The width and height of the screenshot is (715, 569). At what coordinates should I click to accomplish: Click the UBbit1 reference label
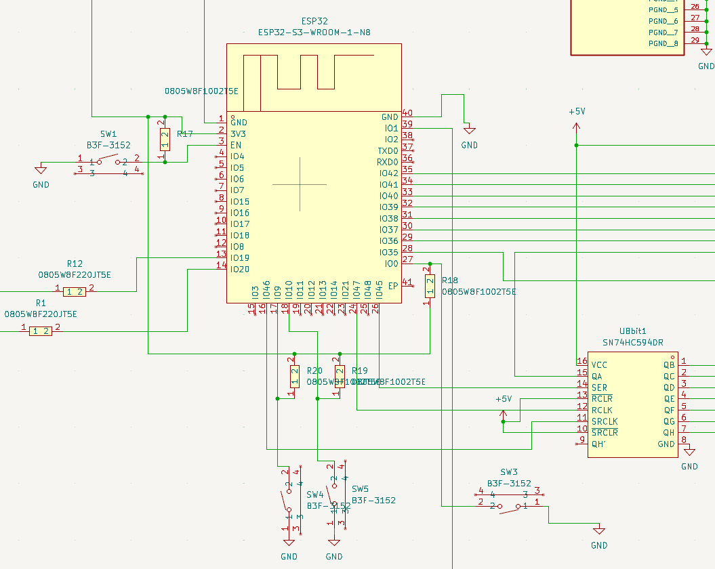click(632, 331)
